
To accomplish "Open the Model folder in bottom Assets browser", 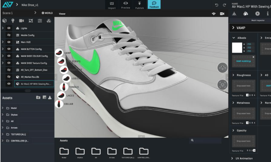I will click(x=64, y=152).
